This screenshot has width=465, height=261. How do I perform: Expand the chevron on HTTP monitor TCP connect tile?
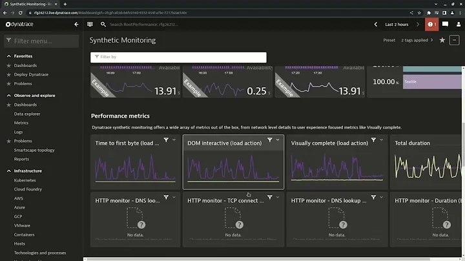pos(278,197)
